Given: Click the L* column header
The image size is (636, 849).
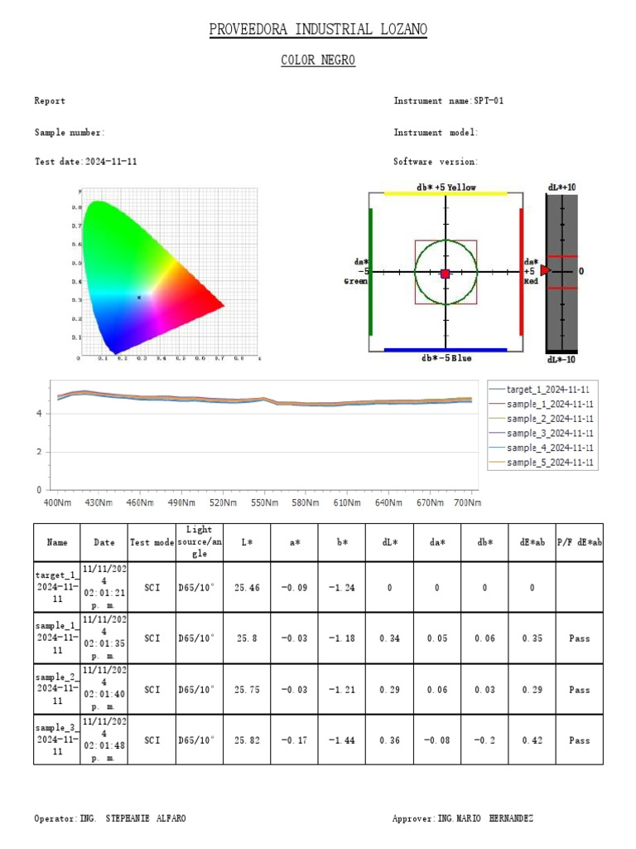Looking at the screenshot, I should point(247,542).
